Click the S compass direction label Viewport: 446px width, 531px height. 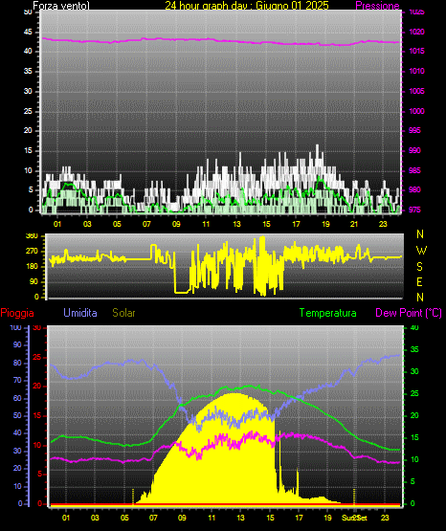(419, 267)
